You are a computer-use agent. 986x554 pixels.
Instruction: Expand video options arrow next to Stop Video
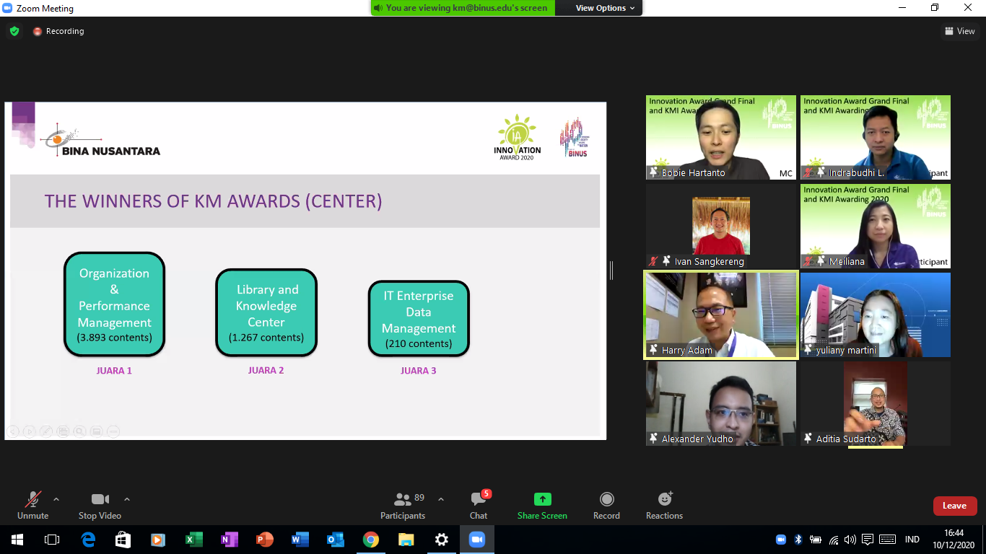click(x=127, y=499)
